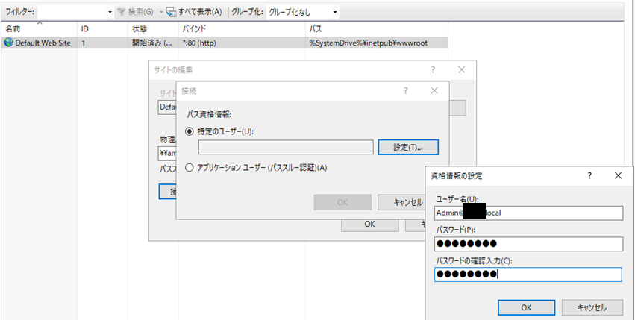The image size is (635, 320).
Task: Sort by ID column header
Action: (102, 29)
